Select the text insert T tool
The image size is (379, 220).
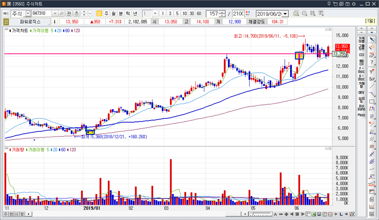(372, 71)
